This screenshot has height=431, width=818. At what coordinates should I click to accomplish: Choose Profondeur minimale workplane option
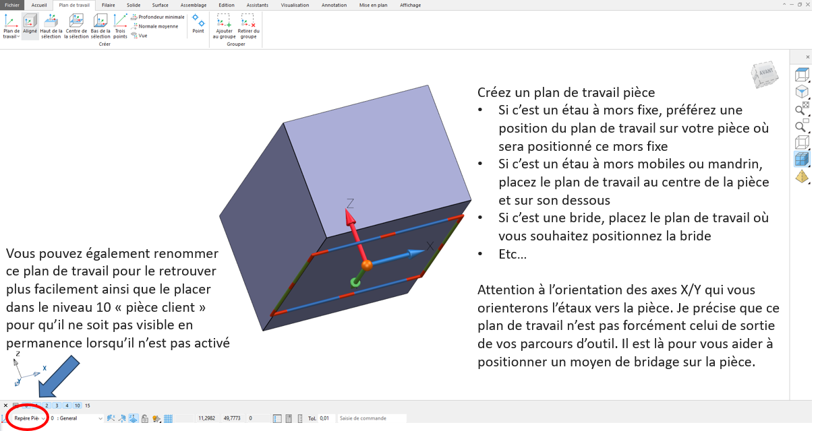pyautogui.click(x=158, y=17)
